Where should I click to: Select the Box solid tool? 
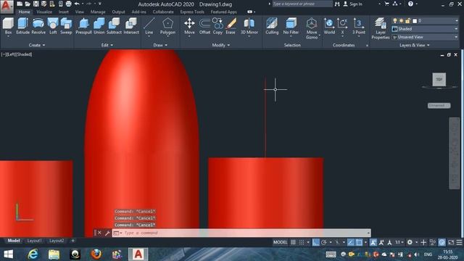click(8, 26)
